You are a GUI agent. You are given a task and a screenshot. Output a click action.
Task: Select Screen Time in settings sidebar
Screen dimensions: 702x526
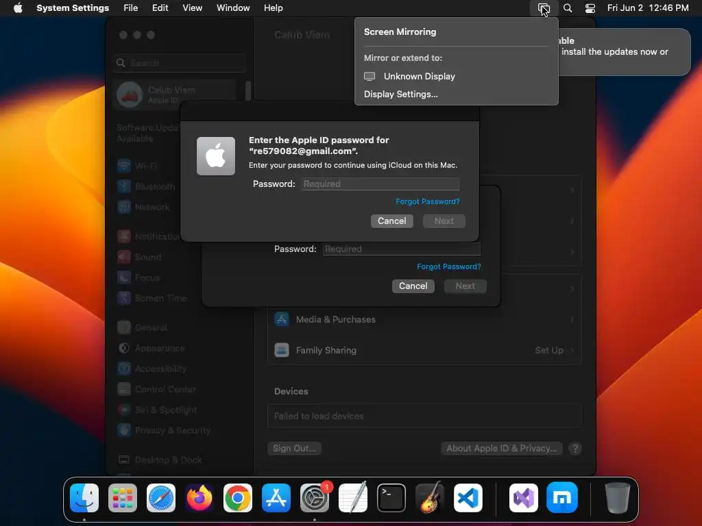152,299
